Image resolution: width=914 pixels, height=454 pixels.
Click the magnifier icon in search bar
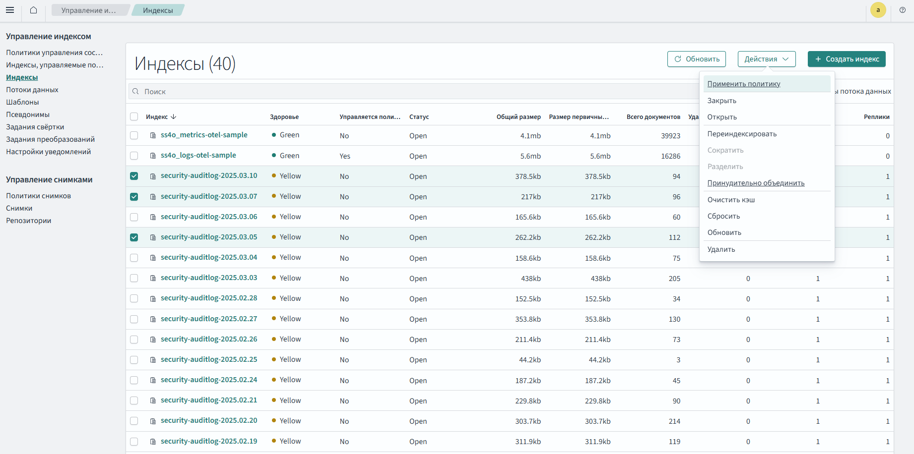[135, 92]
